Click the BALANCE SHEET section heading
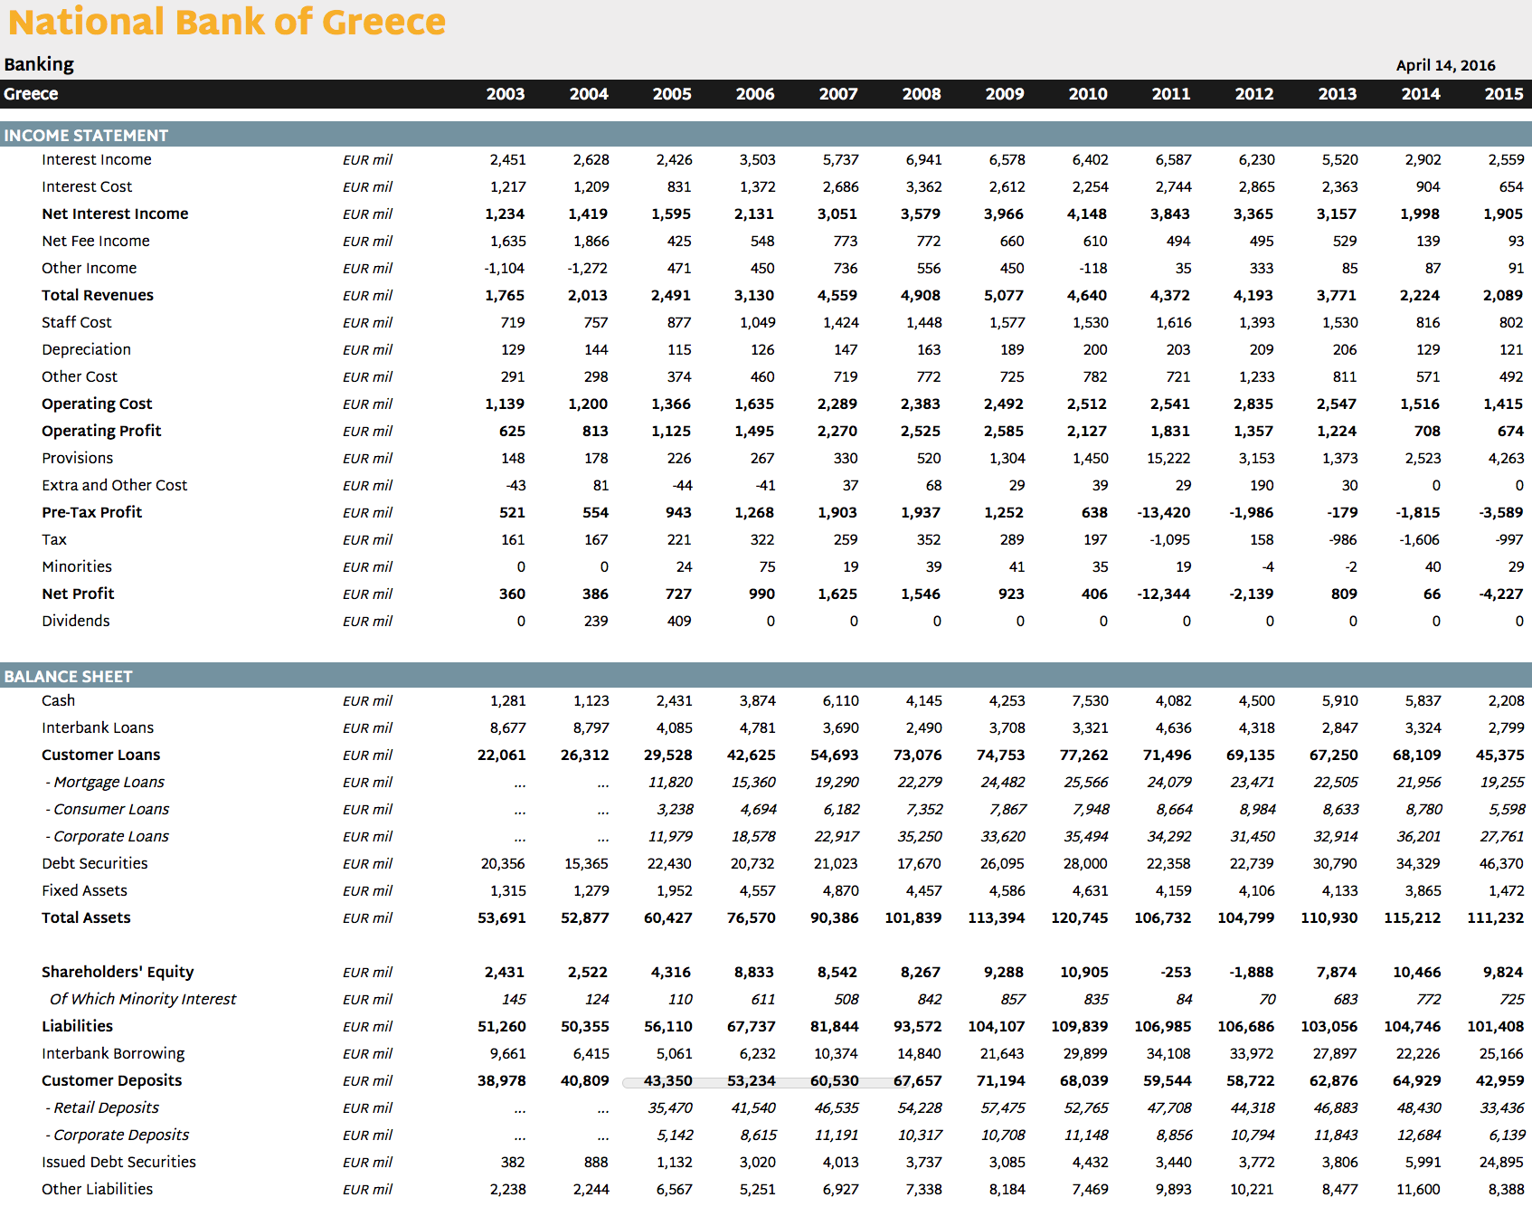This screenshot has height=1207, width=1532. click(69, 677)
